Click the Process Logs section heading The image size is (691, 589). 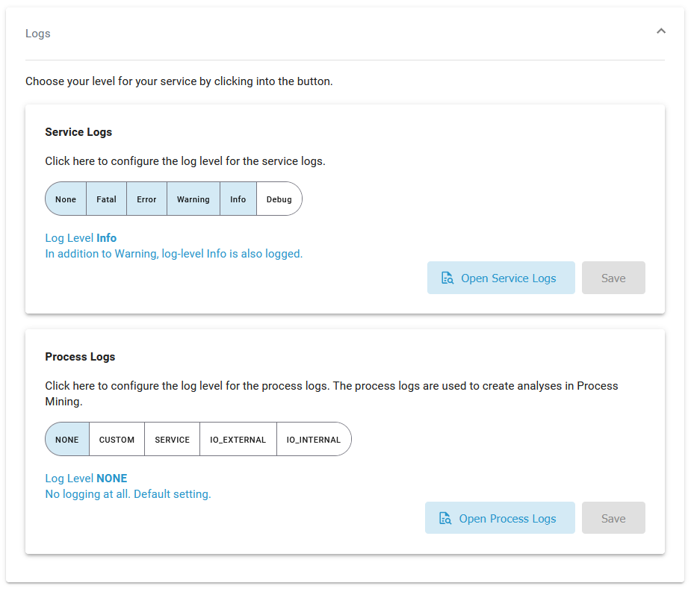coord(80,357)
